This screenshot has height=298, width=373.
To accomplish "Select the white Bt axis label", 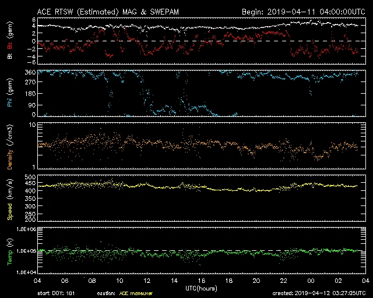I will [x=10, y=57].
